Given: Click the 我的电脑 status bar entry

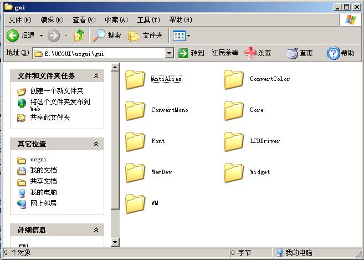Looking at the screenshot, I should 295,253.
